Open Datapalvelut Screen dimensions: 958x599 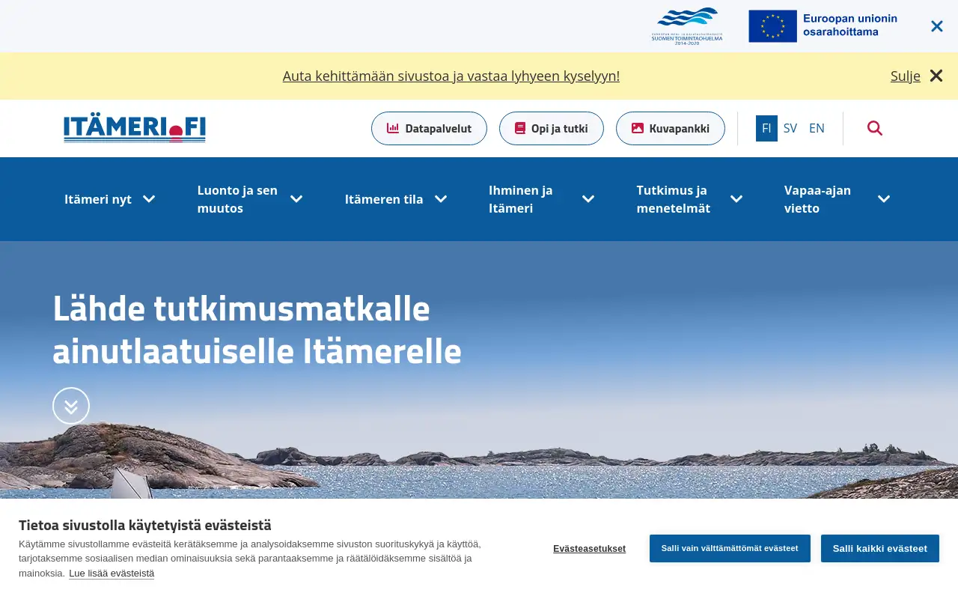pyautogui.click(x=429, y=128)
